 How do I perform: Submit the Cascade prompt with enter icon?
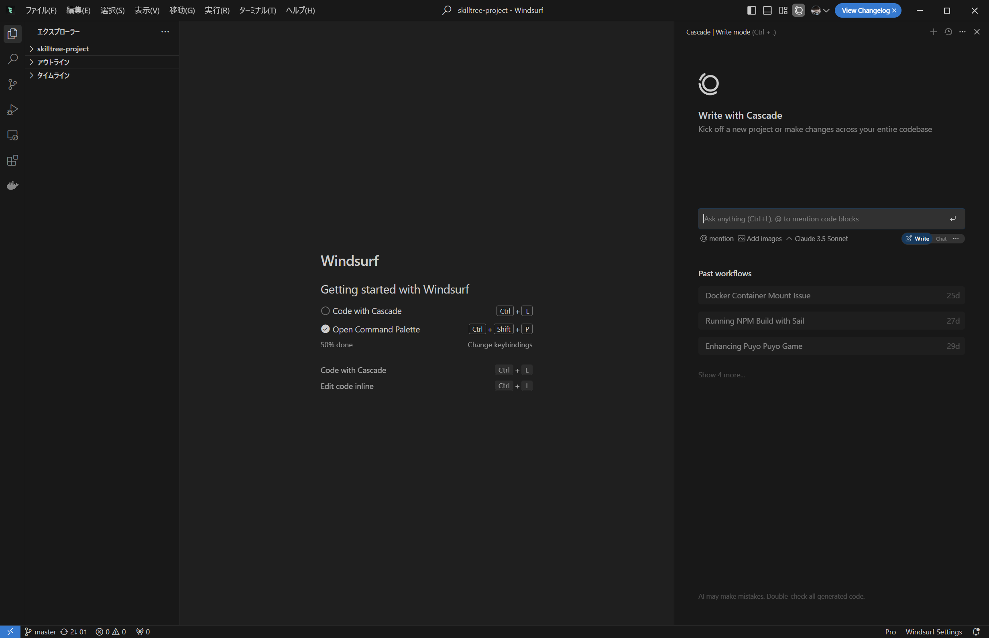pos(953,219)
